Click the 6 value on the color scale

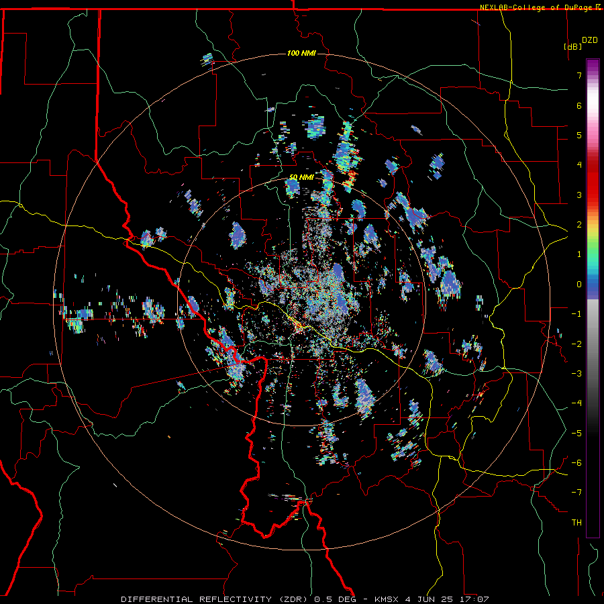tap(579, 105)
